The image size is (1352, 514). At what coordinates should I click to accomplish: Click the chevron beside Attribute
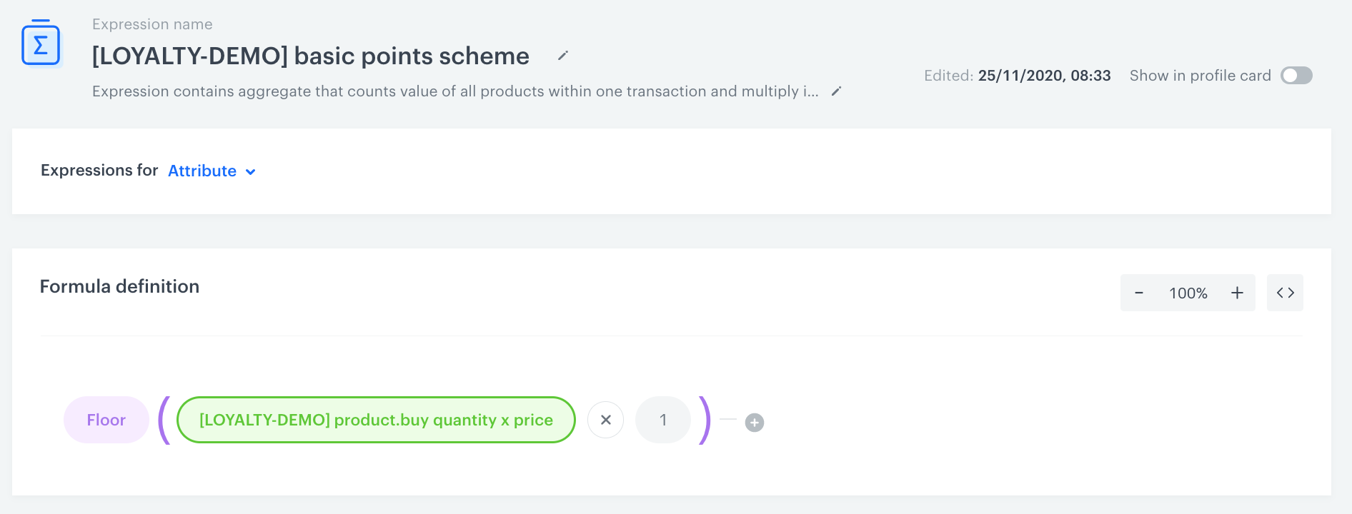(251, 172)
